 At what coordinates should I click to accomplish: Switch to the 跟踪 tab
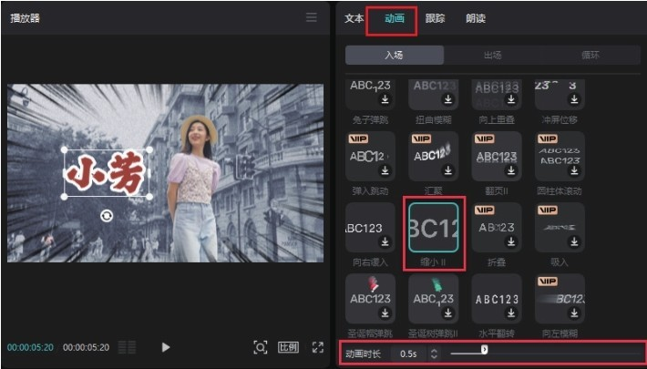(435, 18)
